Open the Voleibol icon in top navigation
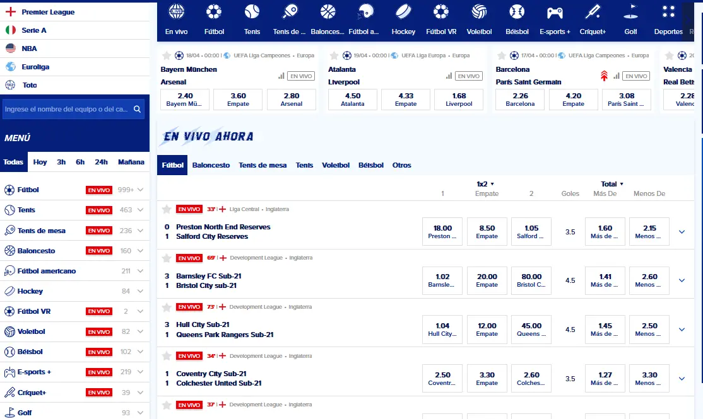Viewport: 703px width, 419px height. (x=479, y=12)
